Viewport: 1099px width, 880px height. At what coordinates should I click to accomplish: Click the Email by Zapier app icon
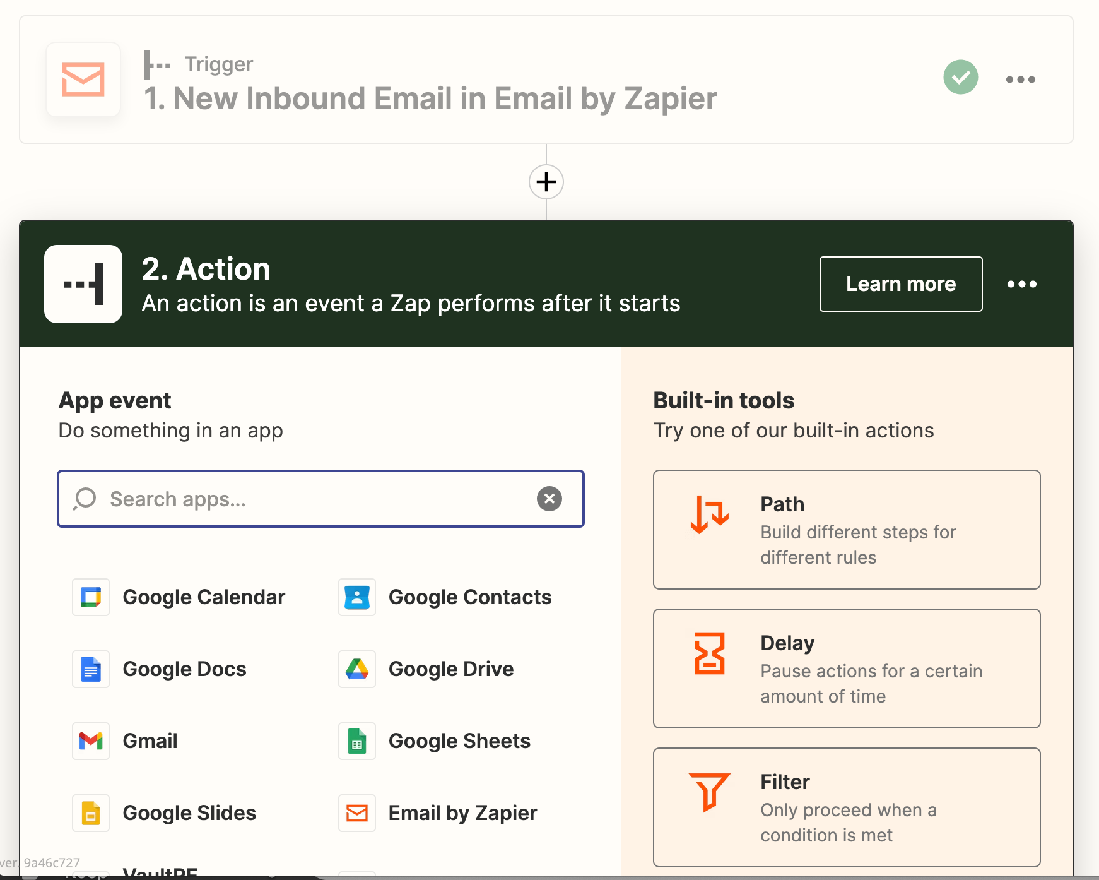357,813
